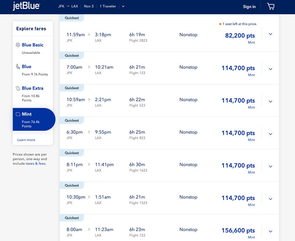Click the Mint fare icon in sidebar
The height and width of the screenshot is (241, 295).
coord(18,115)
